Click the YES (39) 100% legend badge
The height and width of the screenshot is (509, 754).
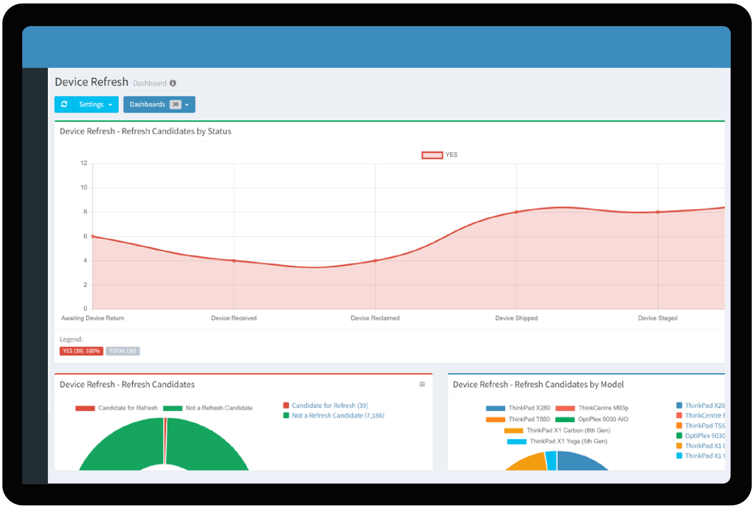81,351
